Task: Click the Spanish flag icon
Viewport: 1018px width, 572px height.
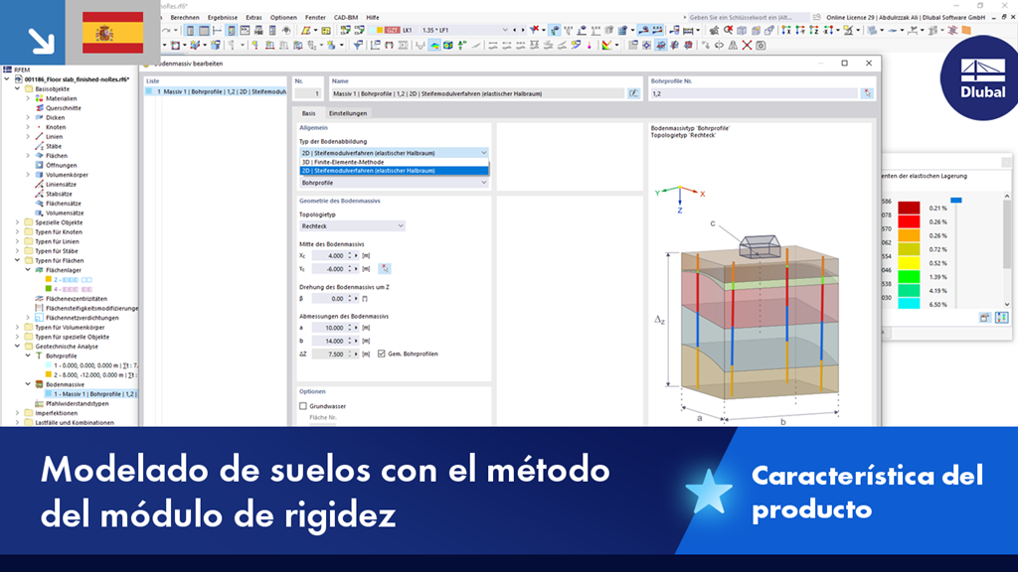Action: (x=112, y=31)
